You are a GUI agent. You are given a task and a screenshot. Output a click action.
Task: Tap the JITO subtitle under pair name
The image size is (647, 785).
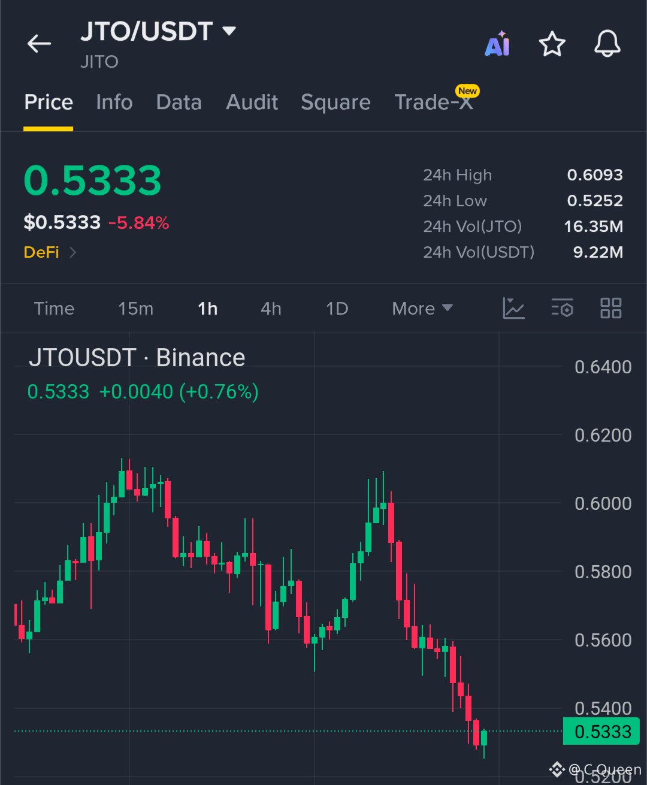99,62
